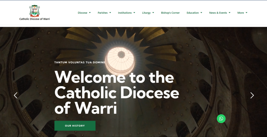Click Catholic Diocese of Warri site title
The width and height of the screenshot is (267, 137).
[35, 19]
